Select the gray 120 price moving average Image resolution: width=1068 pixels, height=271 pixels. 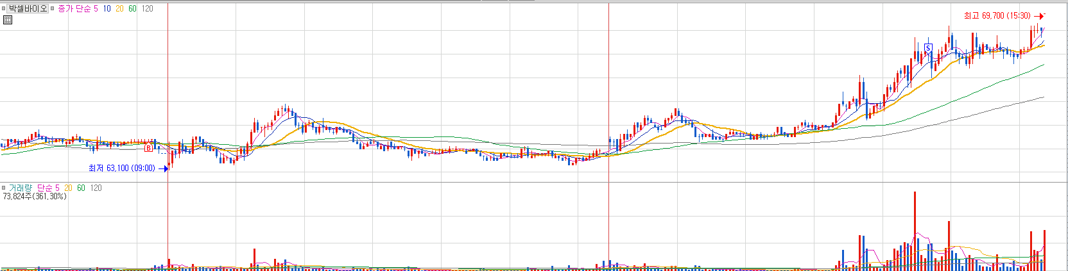(147, 9)
